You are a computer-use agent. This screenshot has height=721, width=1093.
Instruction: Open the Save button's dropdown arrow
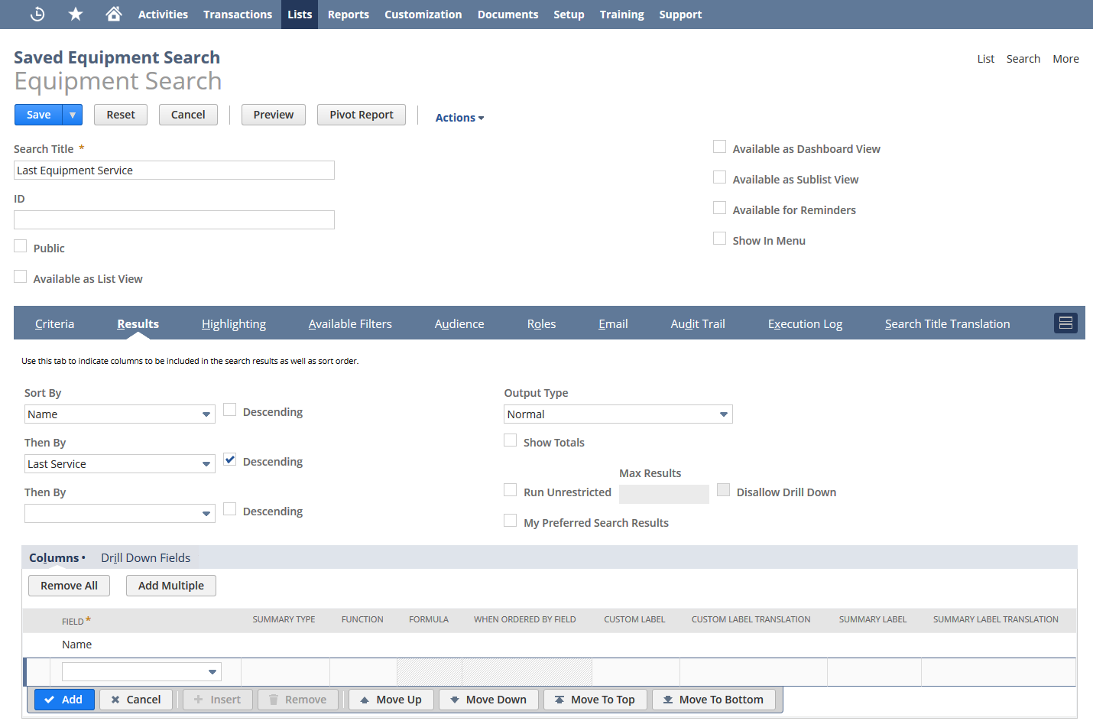[73, 115]
